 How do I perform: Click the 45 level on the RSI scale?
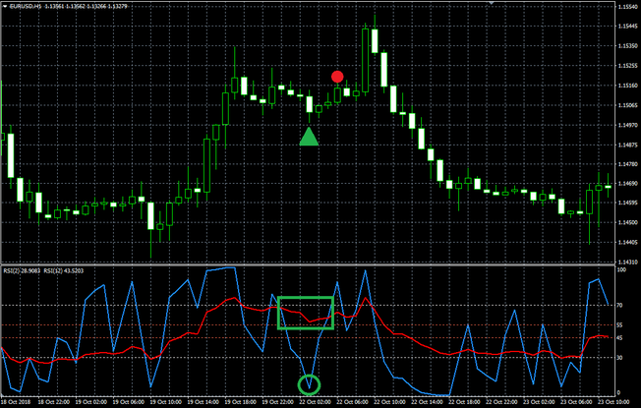(x=619, y=337)
